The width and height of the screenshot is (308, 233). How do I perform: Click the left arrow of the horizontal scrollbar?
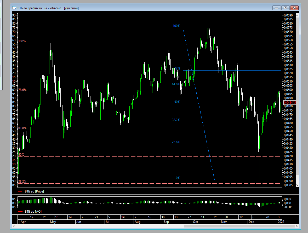pyautogui.click(x=14, y=226)
